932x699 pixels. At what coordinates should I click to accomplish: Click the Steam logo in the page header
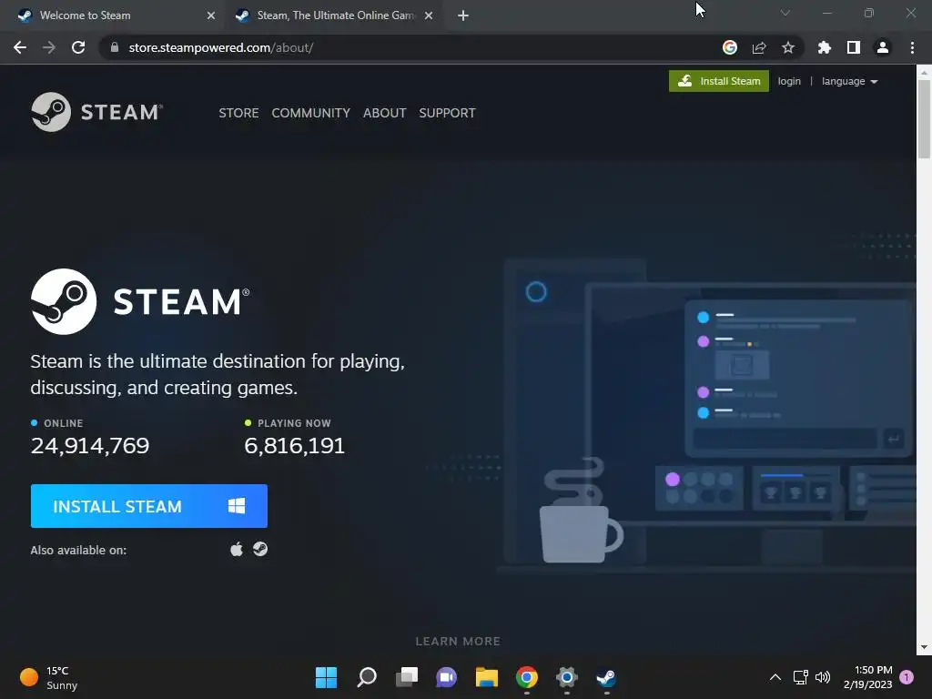96,112
